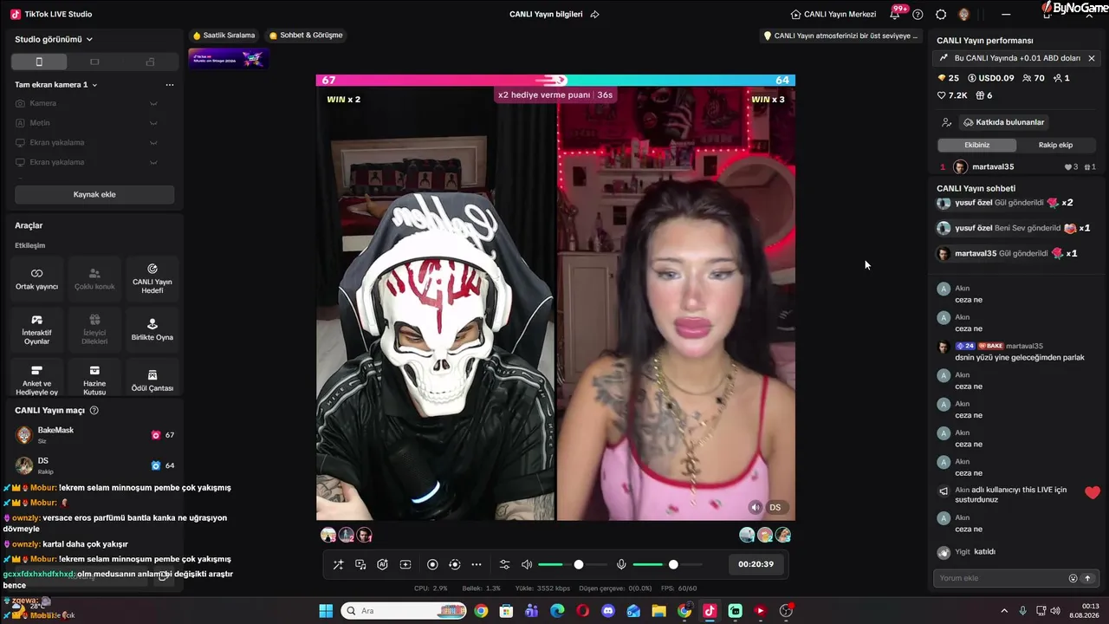Click the Saatlik Sıralama chip
Screen dimensions: 1109x624
pos(224,36)
